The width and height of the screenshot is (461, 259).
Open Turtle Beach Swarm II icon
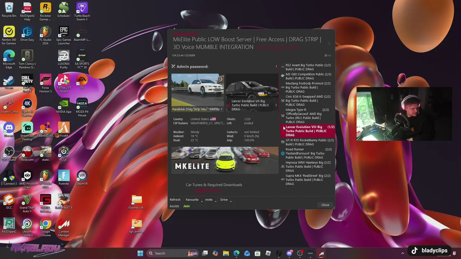point(82,12)
